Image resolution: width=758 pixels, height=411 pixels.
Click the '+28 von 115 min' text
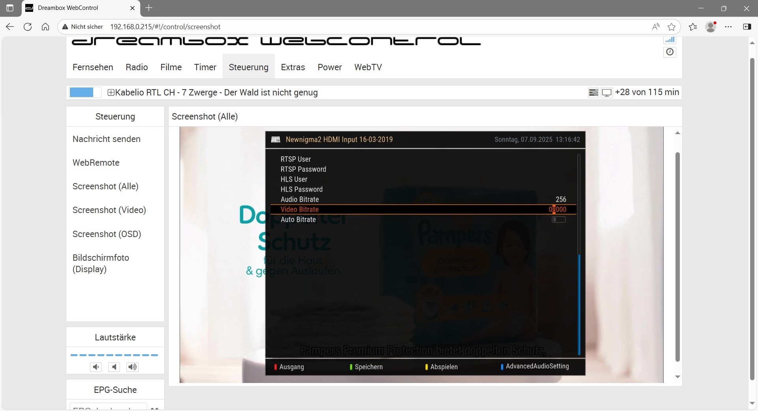point(647,92)
